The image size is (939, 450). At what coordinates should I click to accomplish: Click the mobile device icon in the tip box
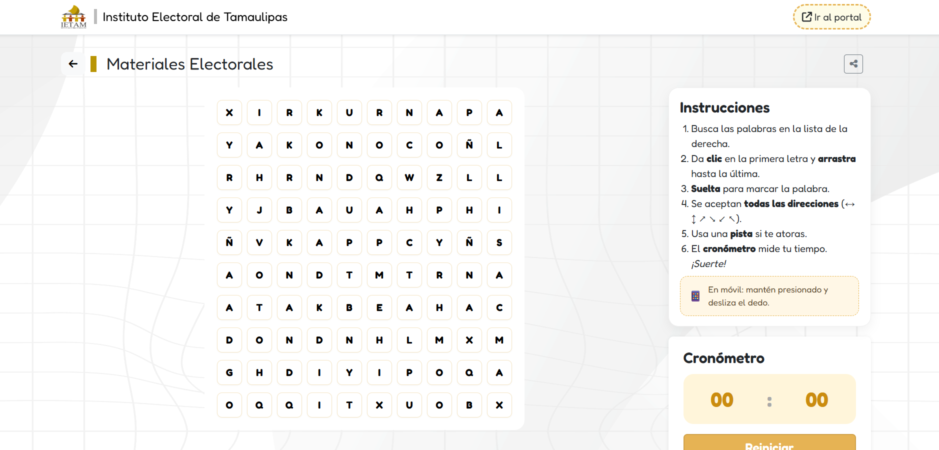point(695,296)
